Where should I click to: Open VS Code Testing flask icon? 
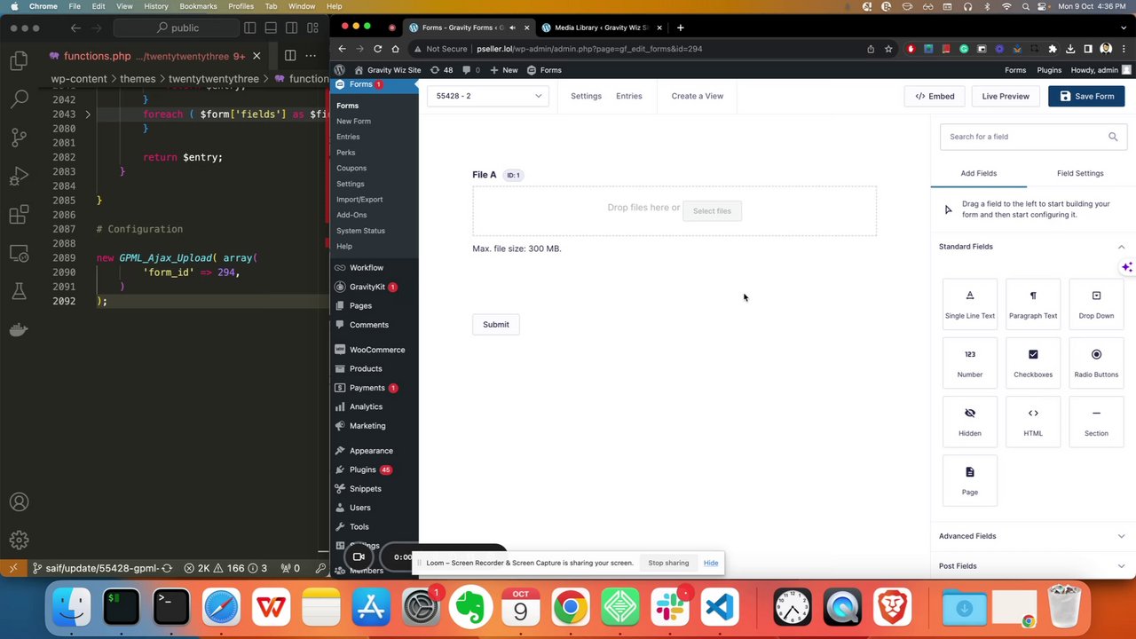19,291
